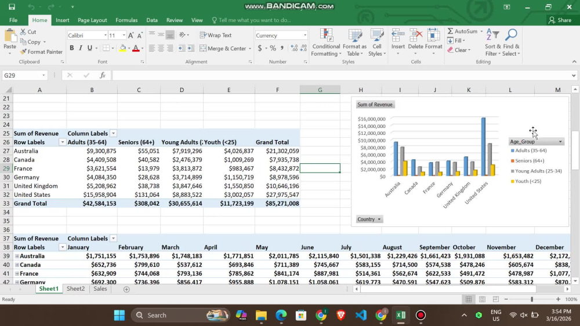This screenshot has width=580, height=326.
Task: Adjust the zoom slider handle
Action: click(x=532, y=299)
